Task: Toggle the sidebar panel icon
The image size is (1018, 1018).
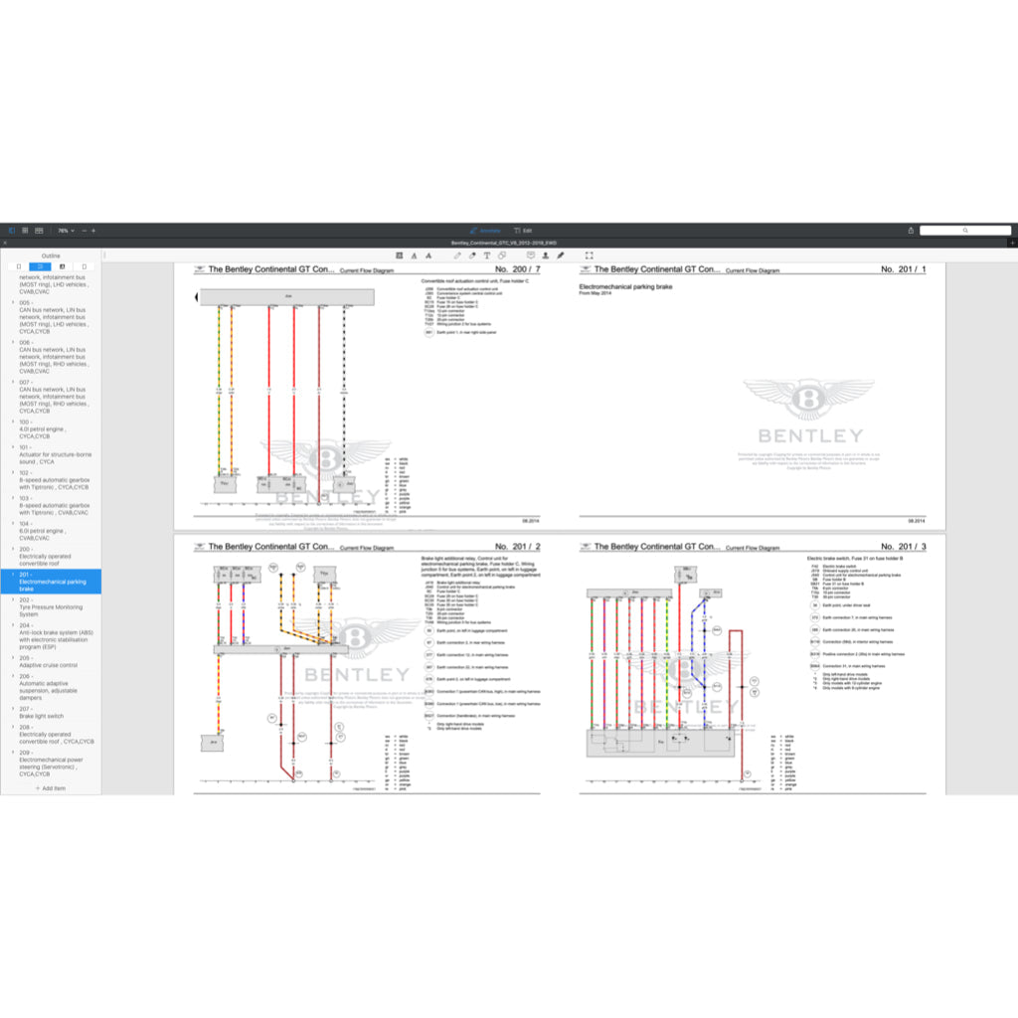Action: coord(12,231)
